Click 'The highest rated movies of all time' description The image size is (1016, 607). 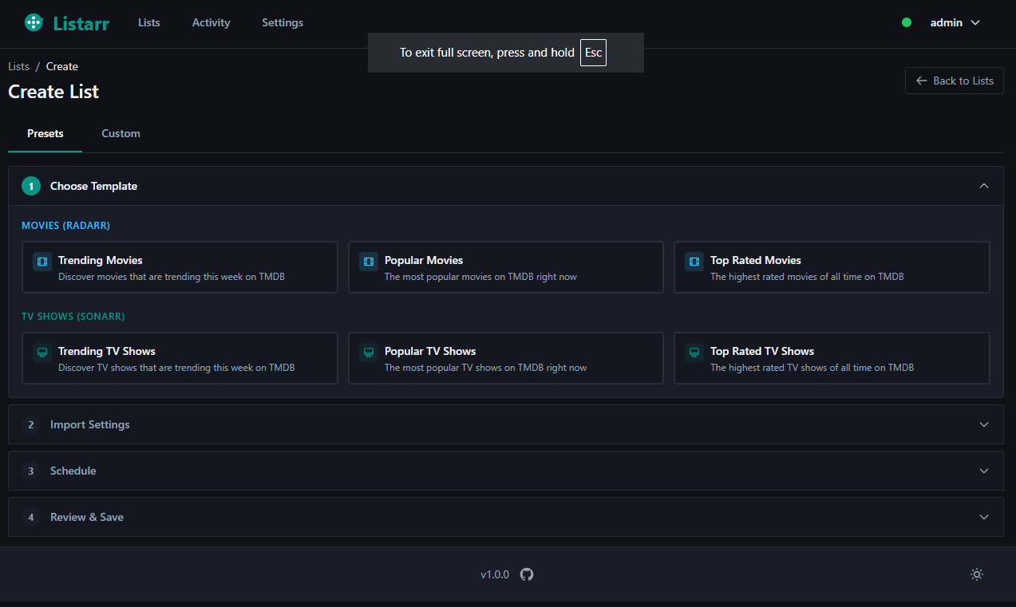807,277
